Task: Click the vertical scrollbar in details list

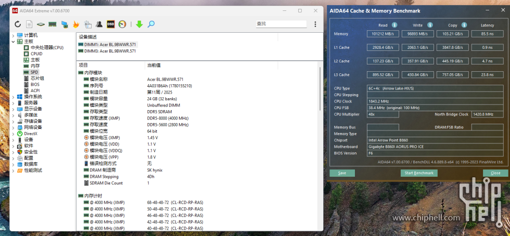Action: (320, 88)
